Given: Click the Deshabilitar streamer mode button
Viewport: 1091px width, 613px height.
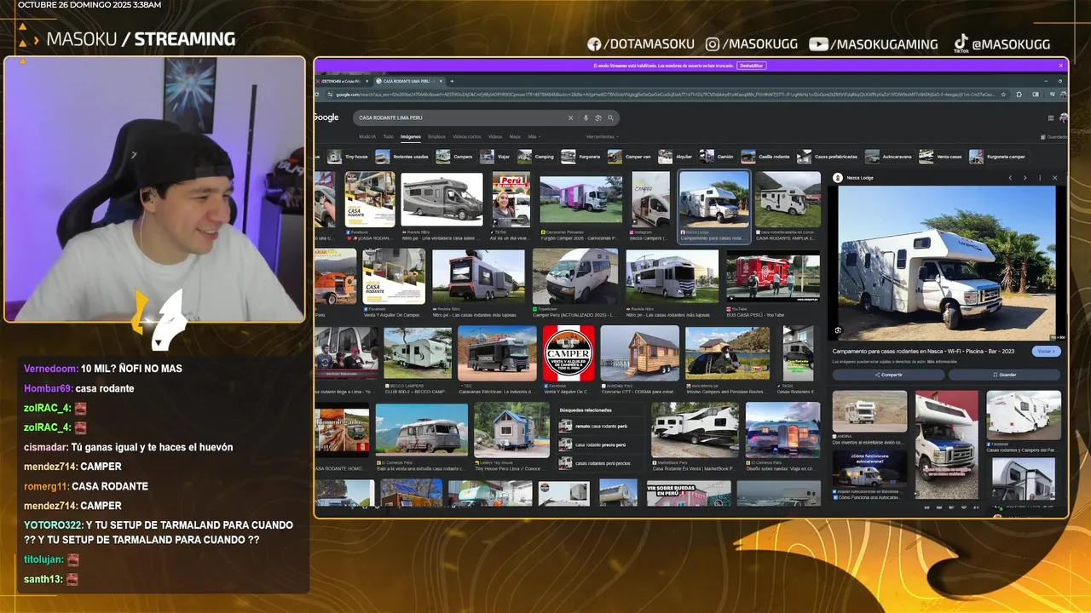Looking at the screenshot, I should (x=751, y=66).
